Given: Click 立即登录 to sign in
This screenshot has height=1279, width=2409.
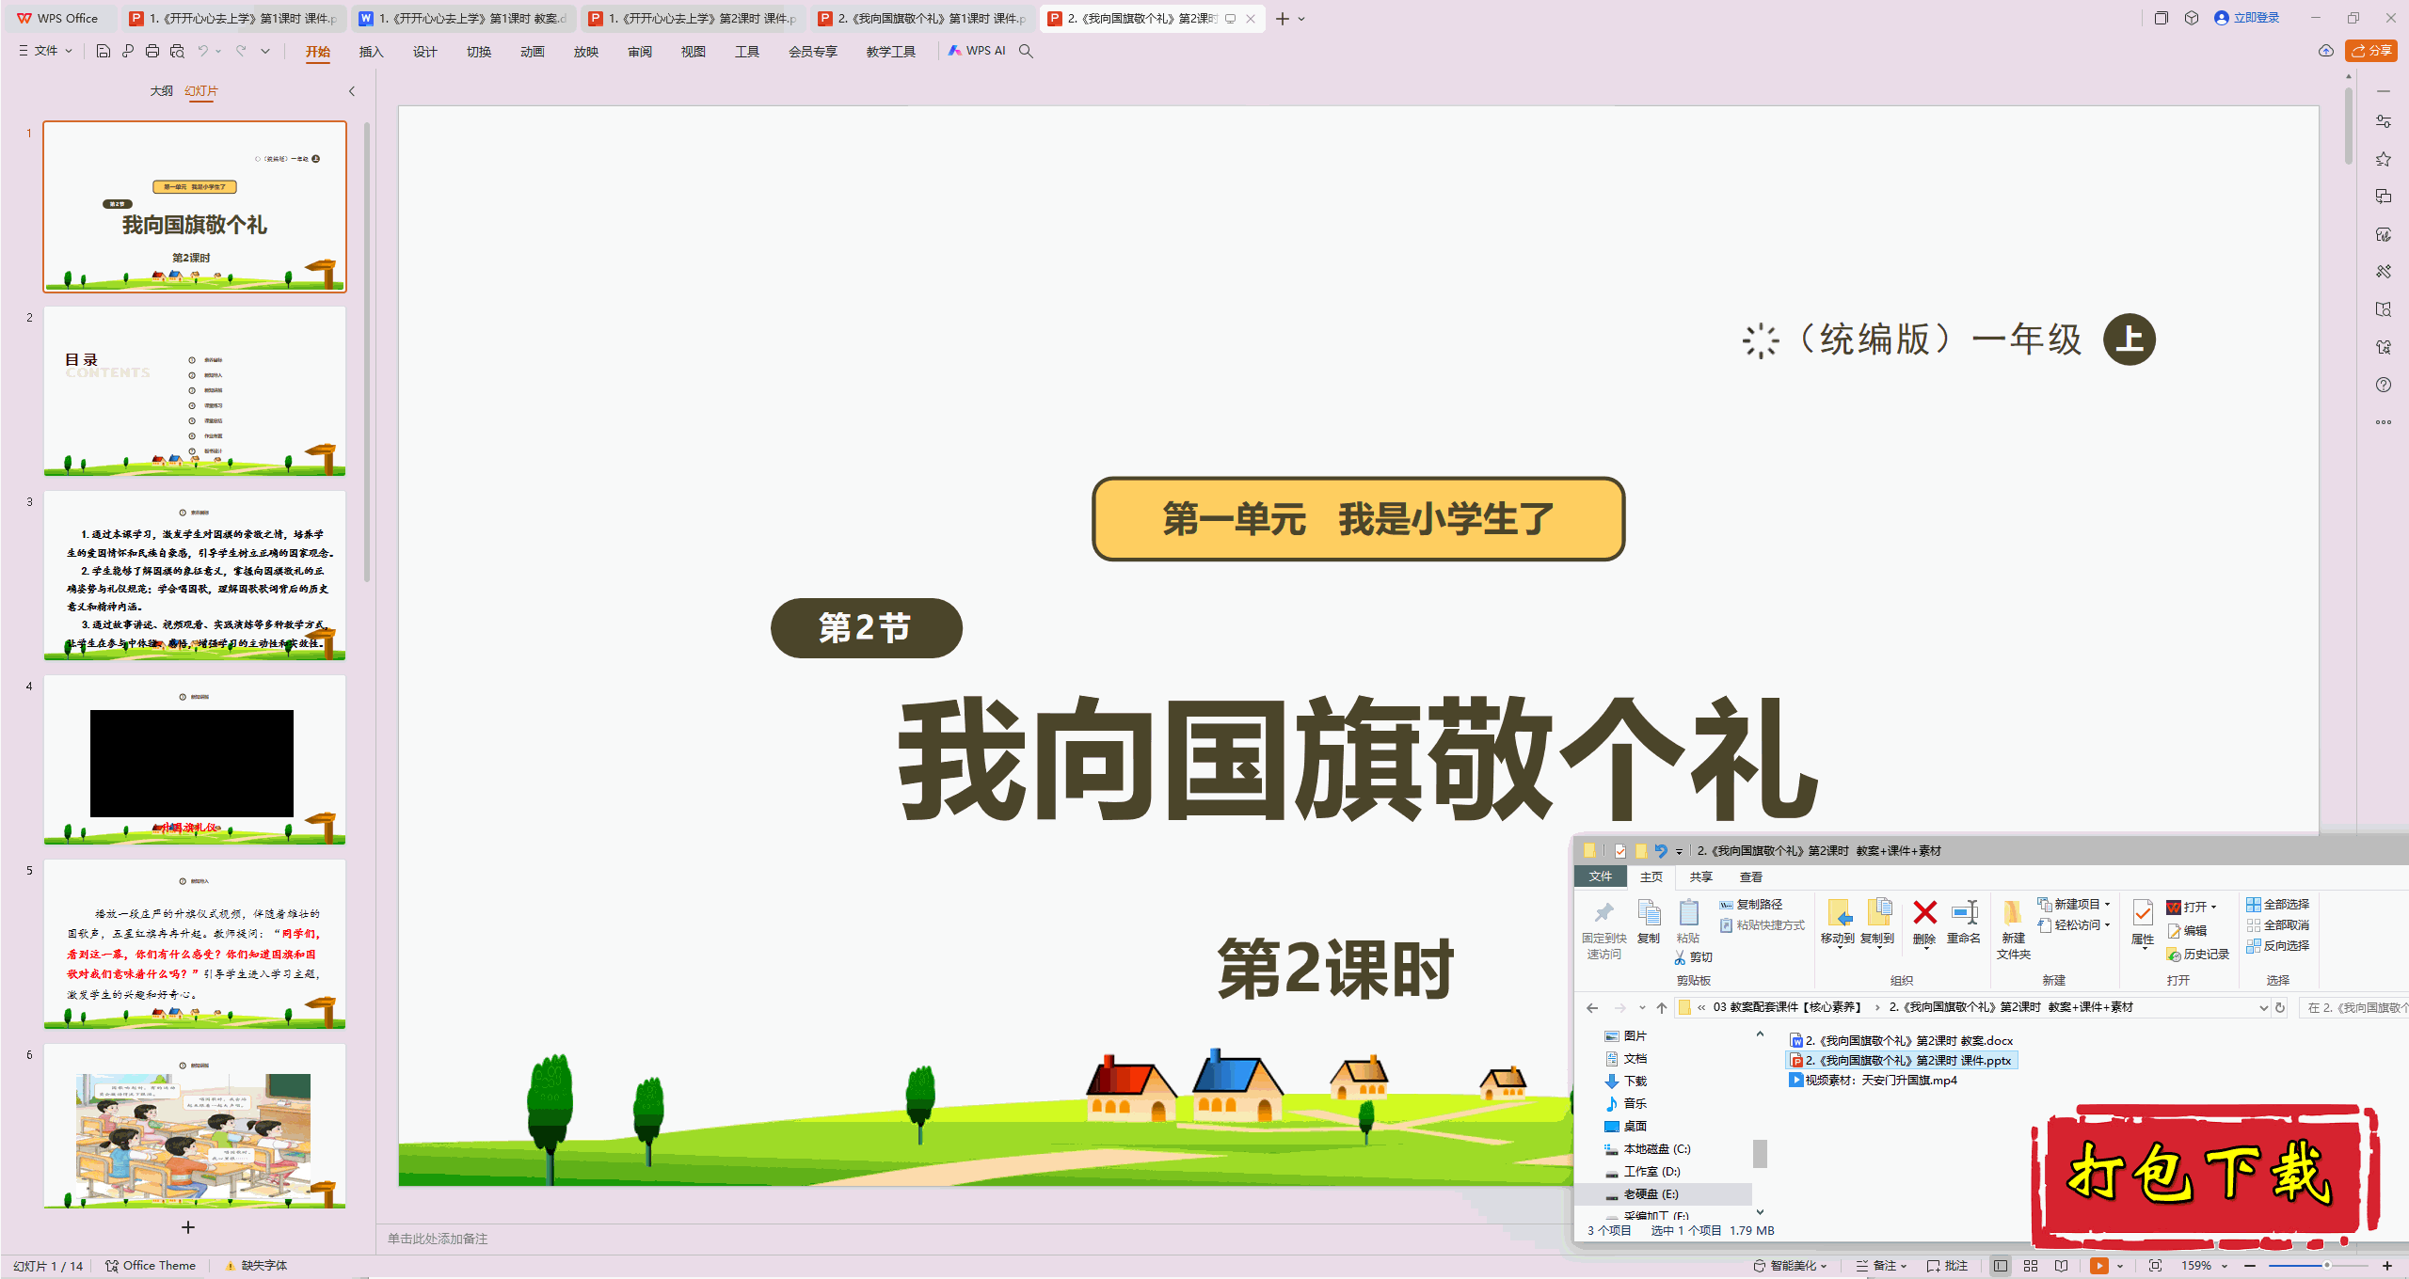Looking at the screenshot, I should 2247,18.
